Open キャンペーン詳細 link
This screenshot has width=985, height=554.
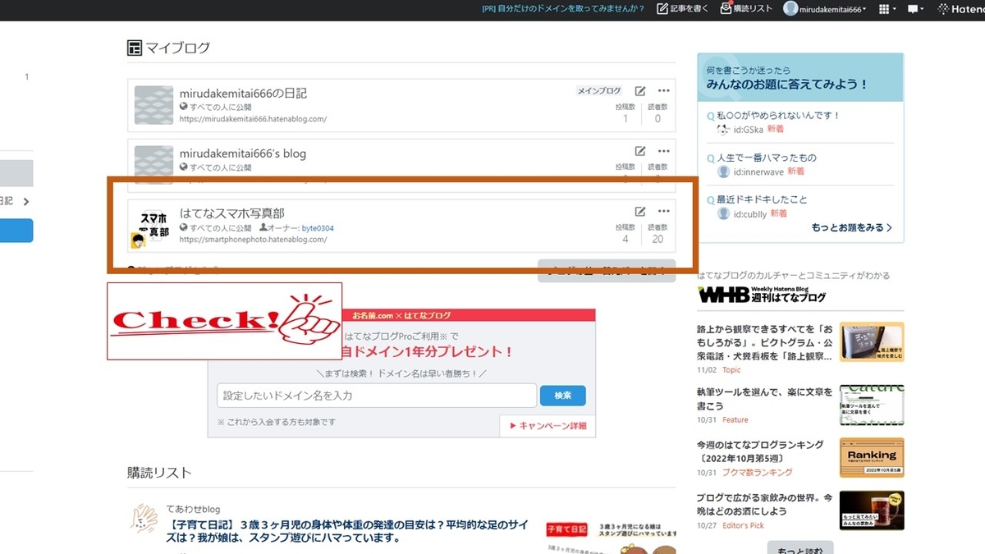point(547,426)
